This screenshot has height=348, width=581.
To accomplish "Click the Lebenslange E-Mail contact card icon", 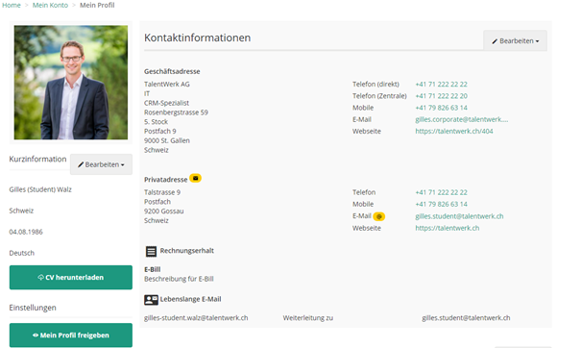I will coord(151,300).
